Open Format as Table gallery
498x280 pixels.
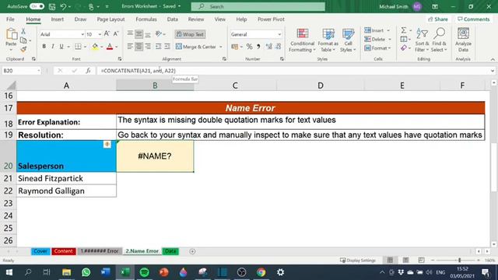tap(328, 40)
